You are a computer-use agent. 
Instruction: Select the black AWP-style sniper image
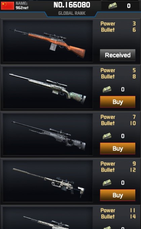click(x=48, y=135)
